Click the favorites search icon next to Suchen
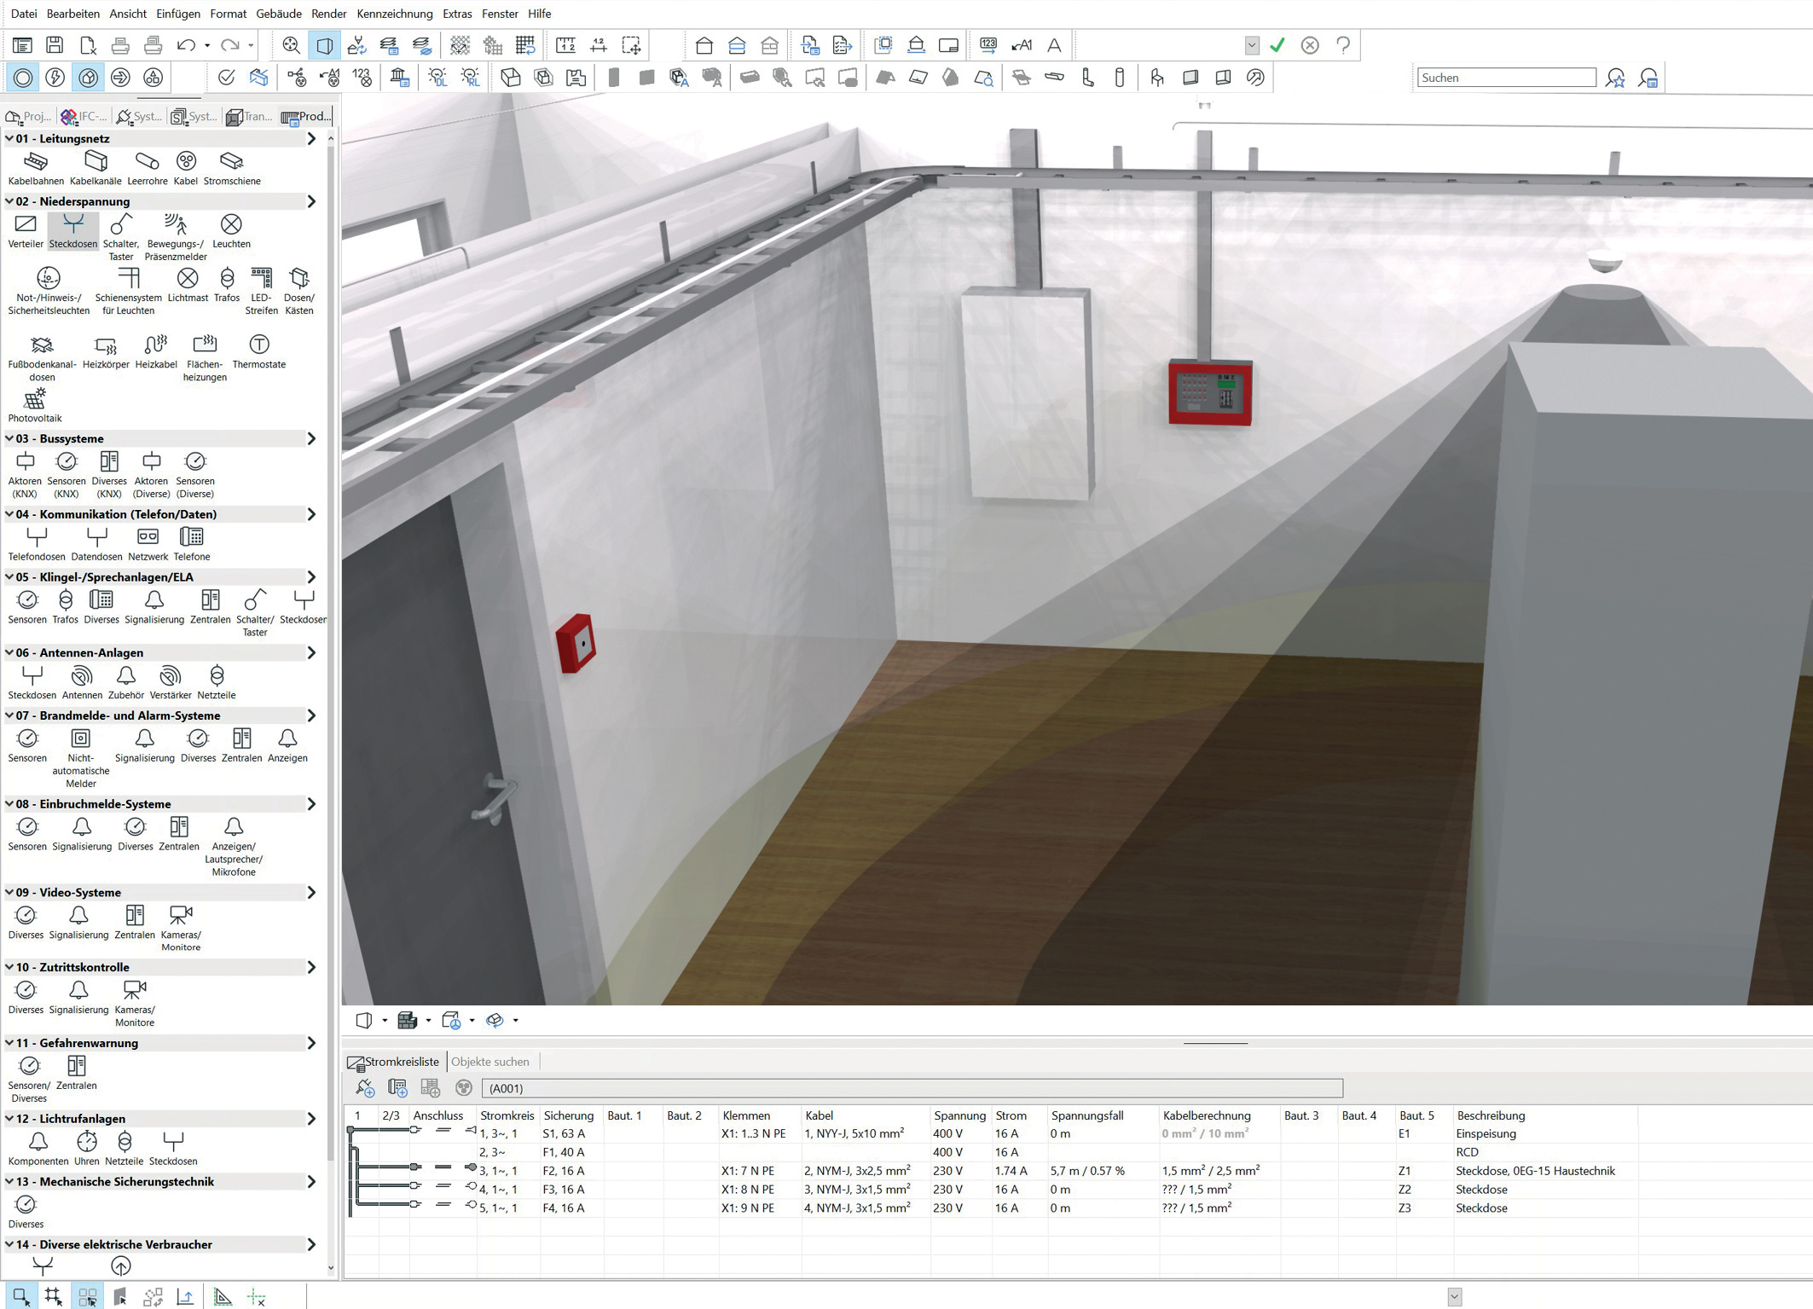The height and width of the screenshot is (1309, 1813). click(1615, 78)
